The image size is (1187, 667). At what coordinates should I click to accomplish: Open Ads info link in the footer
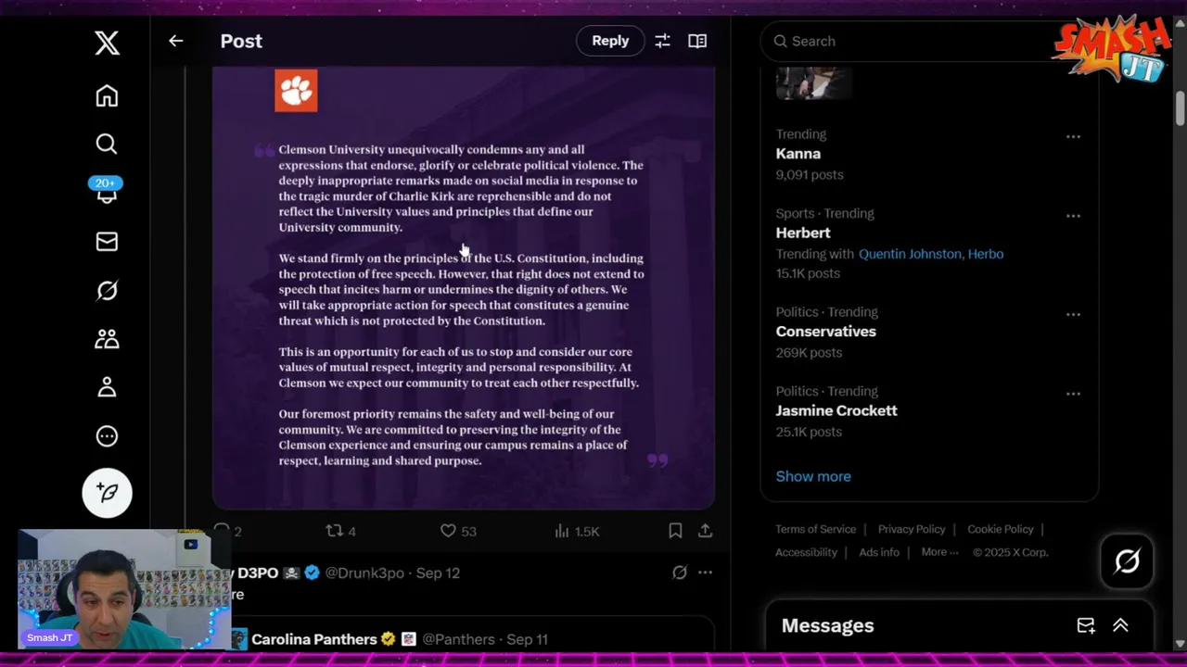click(x=879, y=552)
